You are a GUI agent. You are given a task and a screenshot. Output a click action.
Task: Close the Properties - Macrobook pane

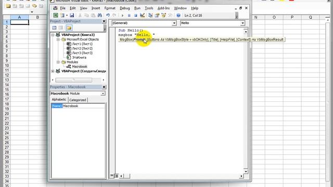(x=104, y=87)
